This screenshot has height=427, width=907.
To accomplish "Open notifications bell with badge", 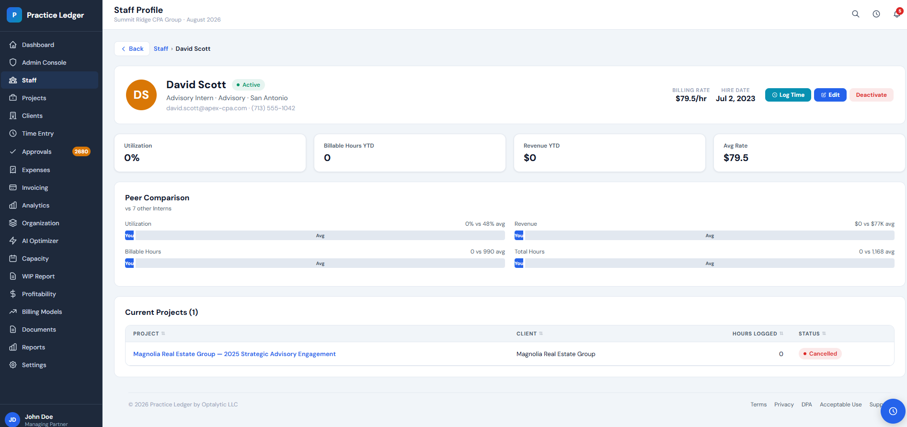I will pyautogui.click(x=896, y=14).
